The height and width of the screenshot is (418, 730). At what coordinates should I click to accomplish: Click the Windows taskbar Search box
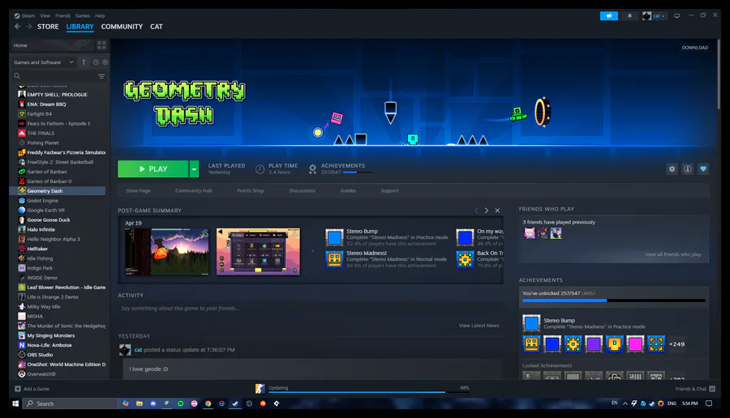(70, 403)
